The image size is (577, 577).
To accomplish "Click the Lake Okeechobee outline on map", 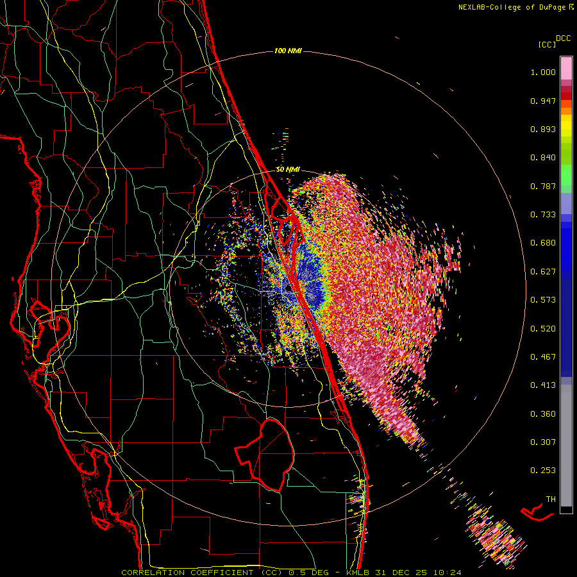I will (265, 455).
